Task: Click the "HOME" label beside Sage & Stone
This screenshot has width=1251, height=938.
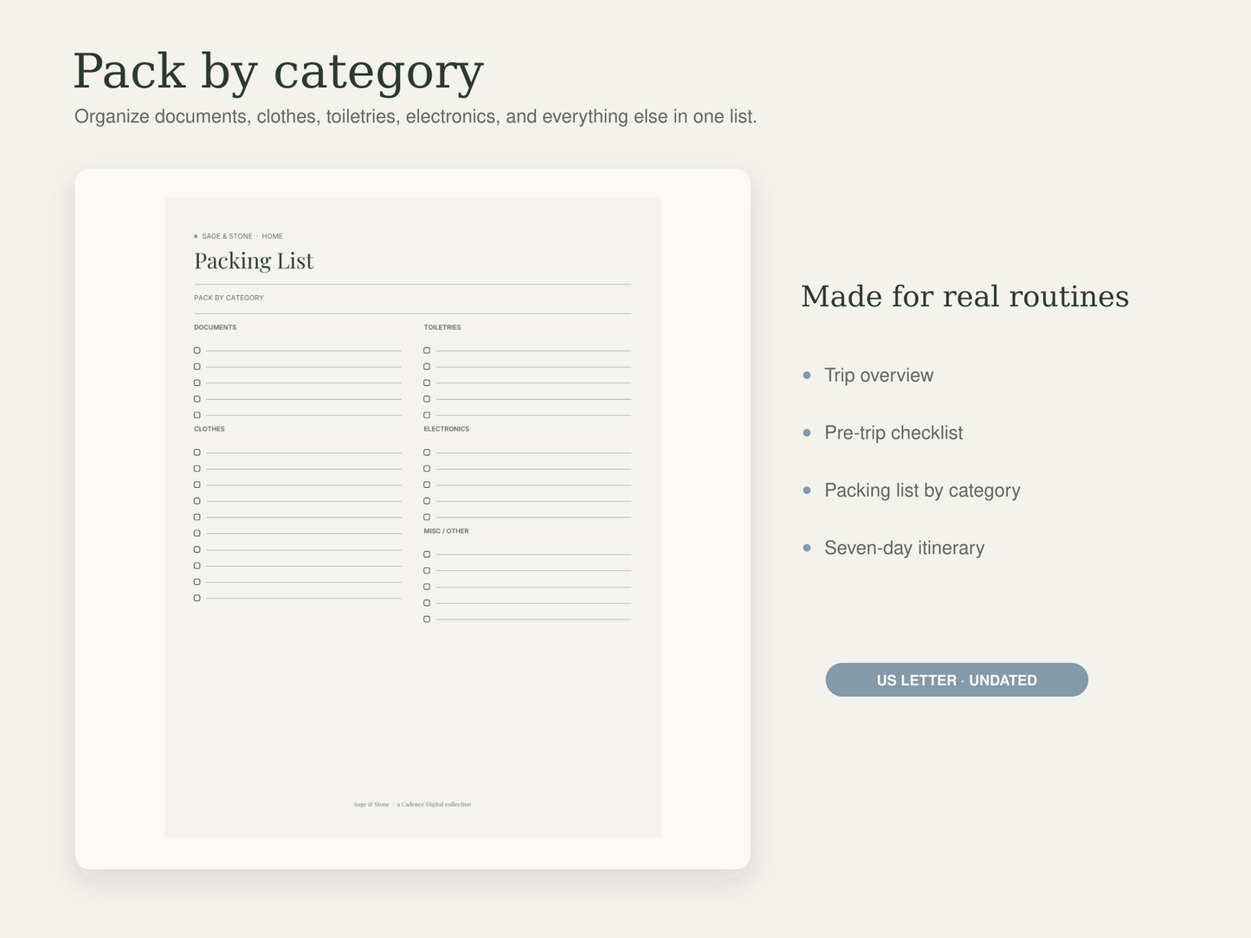Action: 272,236
